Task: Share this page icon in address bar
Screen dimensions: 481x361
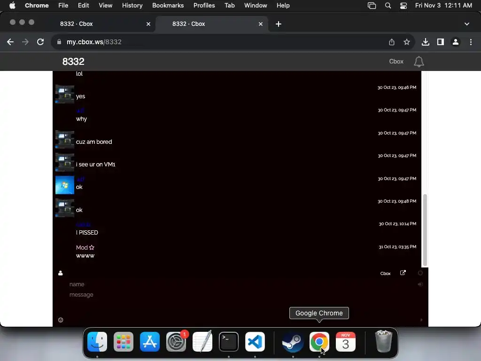Action: 392,42
